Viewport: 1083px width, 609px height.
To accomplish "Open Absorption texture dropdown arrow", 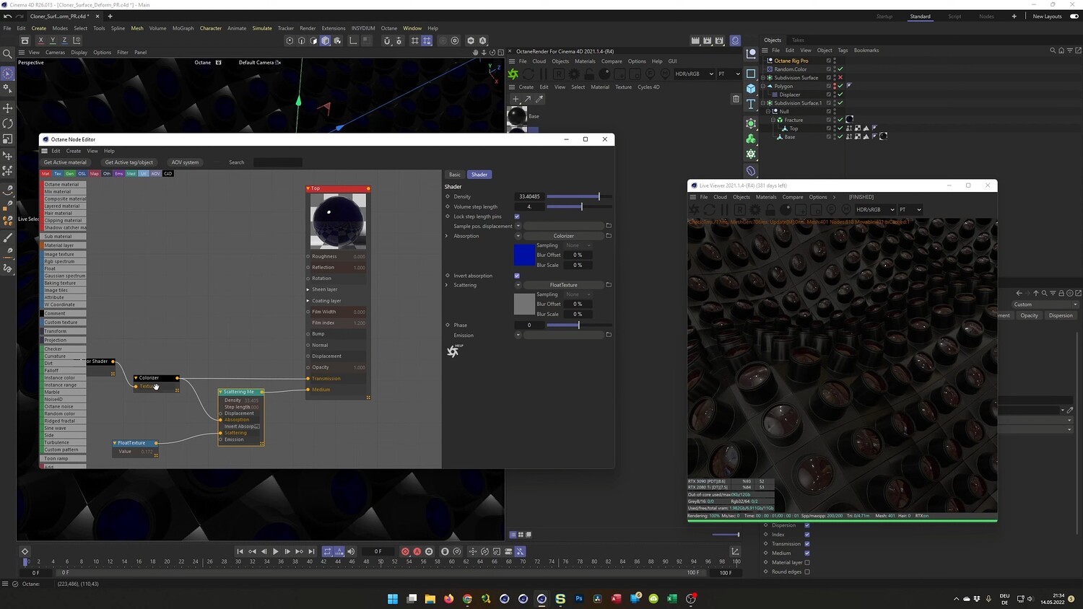I will [x=518, y=236].
